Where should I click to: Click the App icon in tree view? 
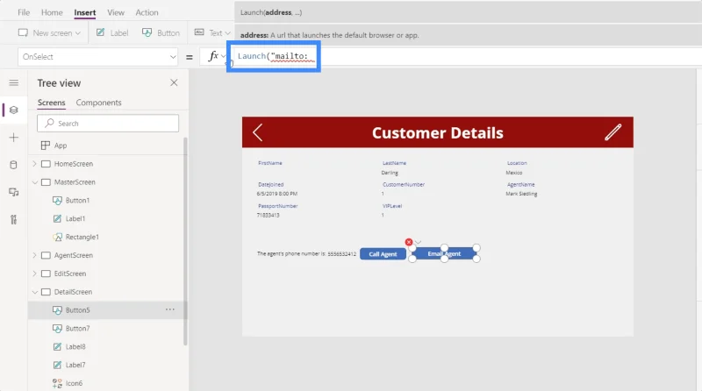click(46, 146)
